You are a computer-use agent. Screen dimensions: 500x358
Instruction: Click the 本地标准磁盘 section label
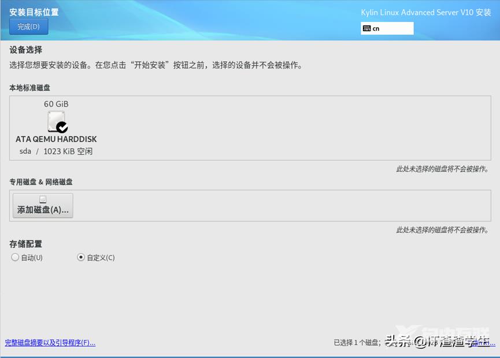tap(29, 88)
